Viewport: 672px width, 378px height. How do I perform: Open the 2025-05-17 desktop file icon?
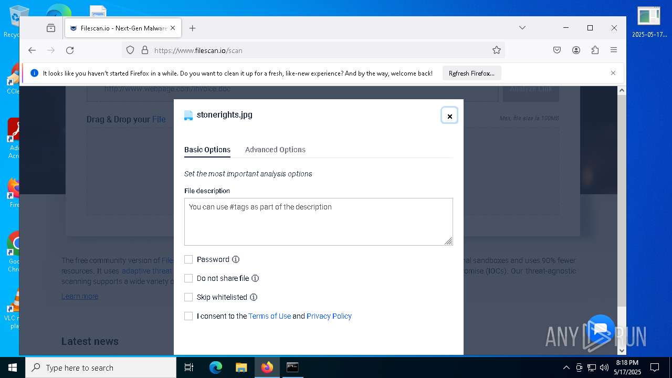(x=649, y=22)
